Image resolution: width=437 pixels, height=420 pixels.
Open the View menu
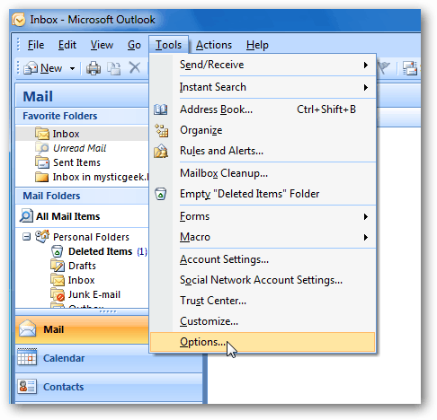click(x=102, y=45)
